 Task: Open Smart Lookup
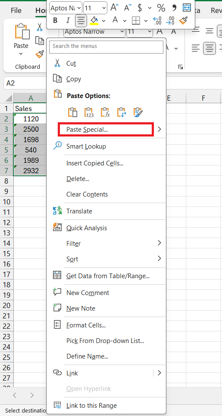(x=86, y=146)
